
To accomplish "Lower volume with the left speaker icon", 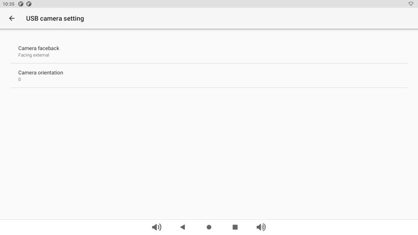I will pyautogui.click(x=157, y=227).
